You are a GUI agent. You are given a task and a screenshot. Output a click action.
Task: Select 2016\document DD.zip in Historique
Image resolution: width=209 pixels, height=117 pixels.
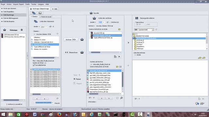pos(11,35)
